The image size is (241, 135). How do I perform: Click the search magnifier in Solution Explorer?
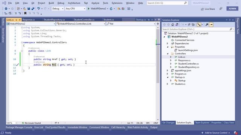point(231,29)
